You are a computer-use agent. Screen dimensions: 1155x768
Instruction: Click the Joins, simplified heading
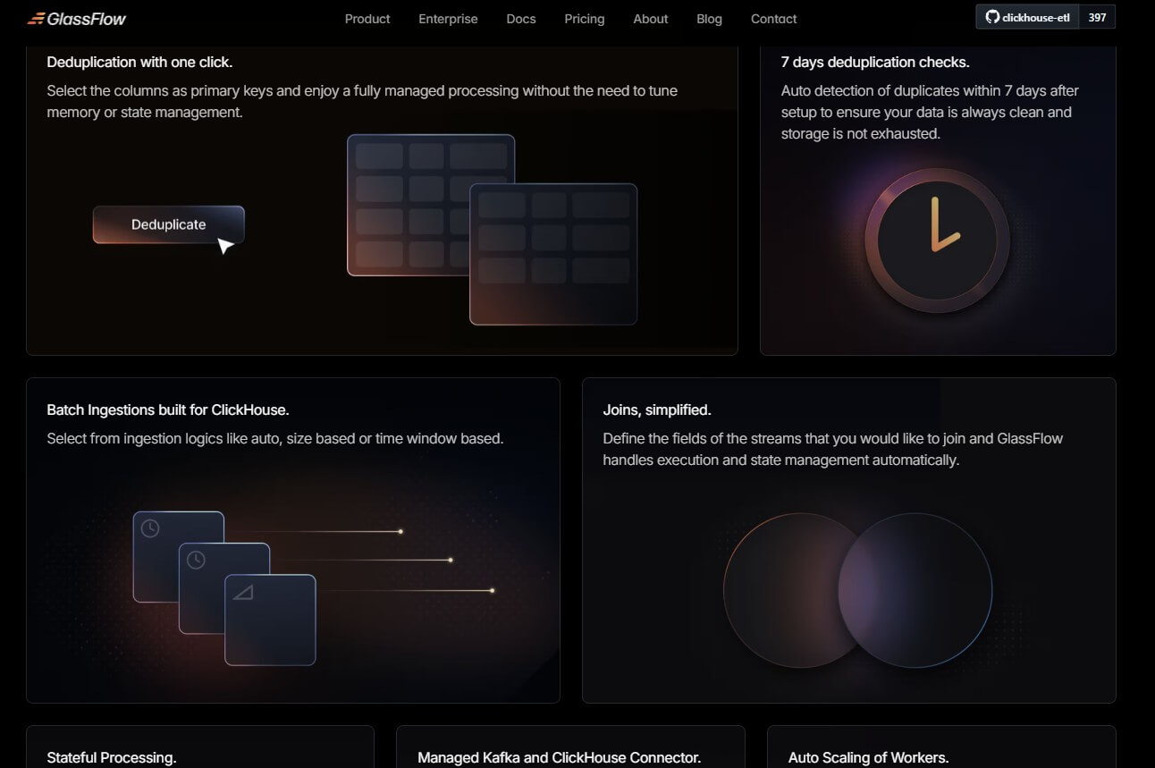(x=657, y=410)
